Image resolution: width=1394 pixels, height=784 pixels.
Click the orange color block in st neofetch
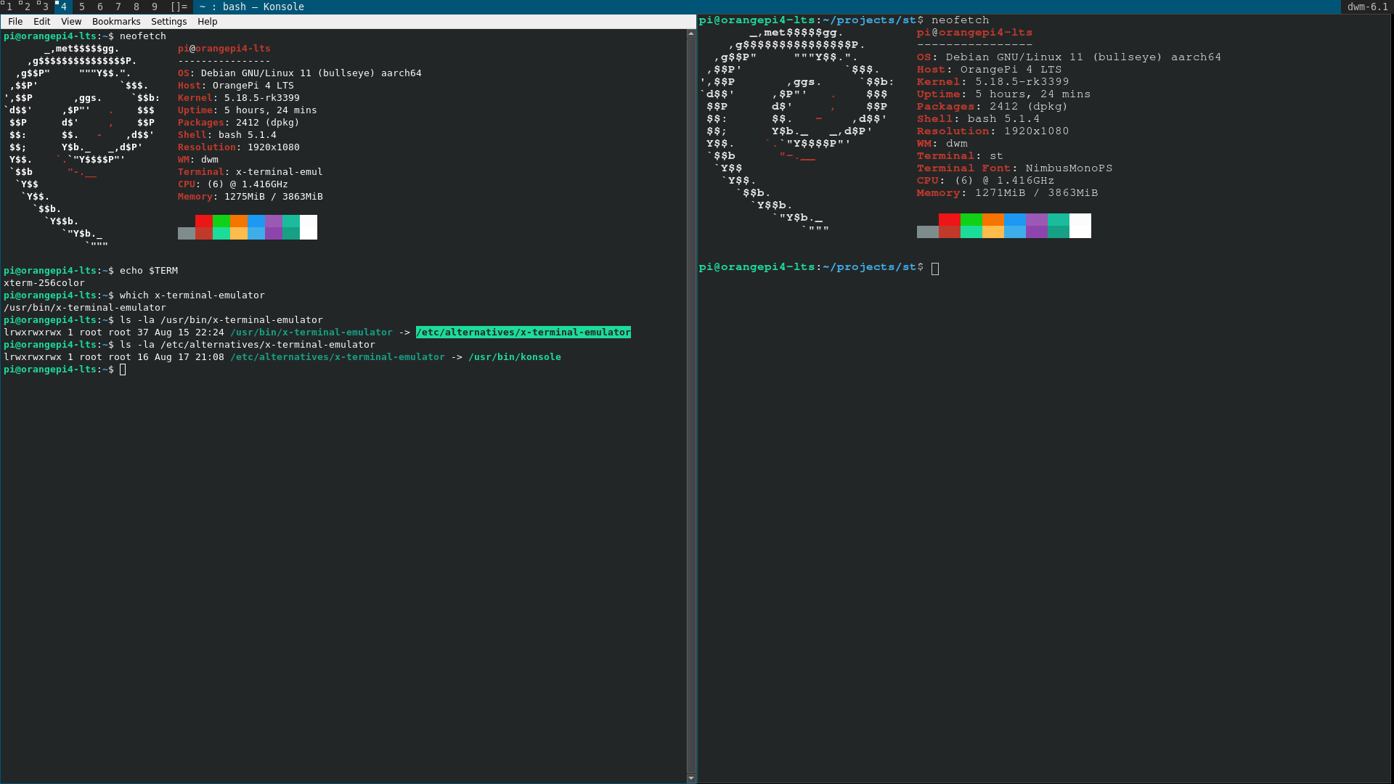click(x=993, y=219)
